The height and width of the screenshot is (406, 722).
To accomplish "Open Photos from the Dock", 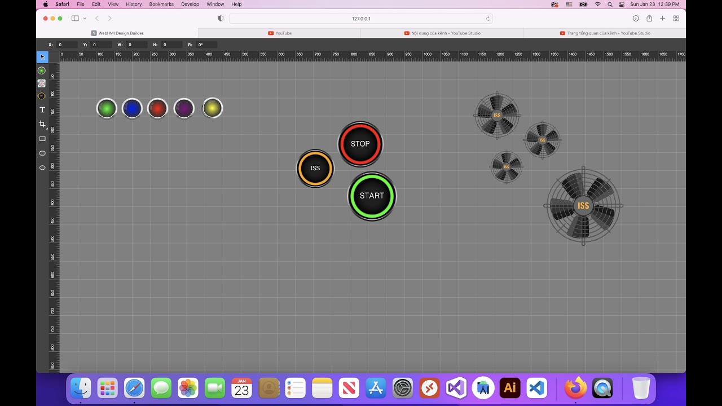I will click(188, 388).
